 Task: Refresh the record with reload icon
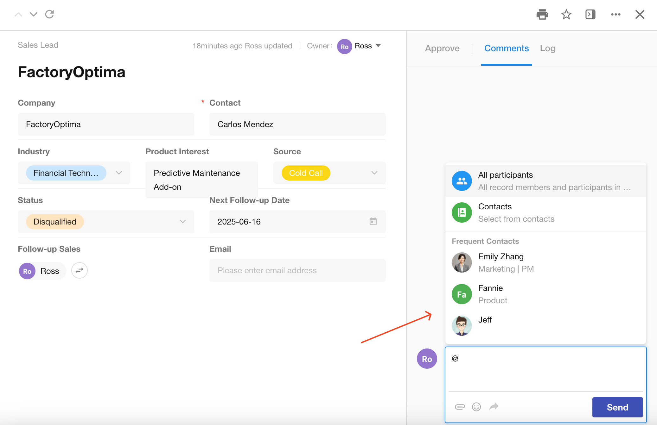coord(49,14)
